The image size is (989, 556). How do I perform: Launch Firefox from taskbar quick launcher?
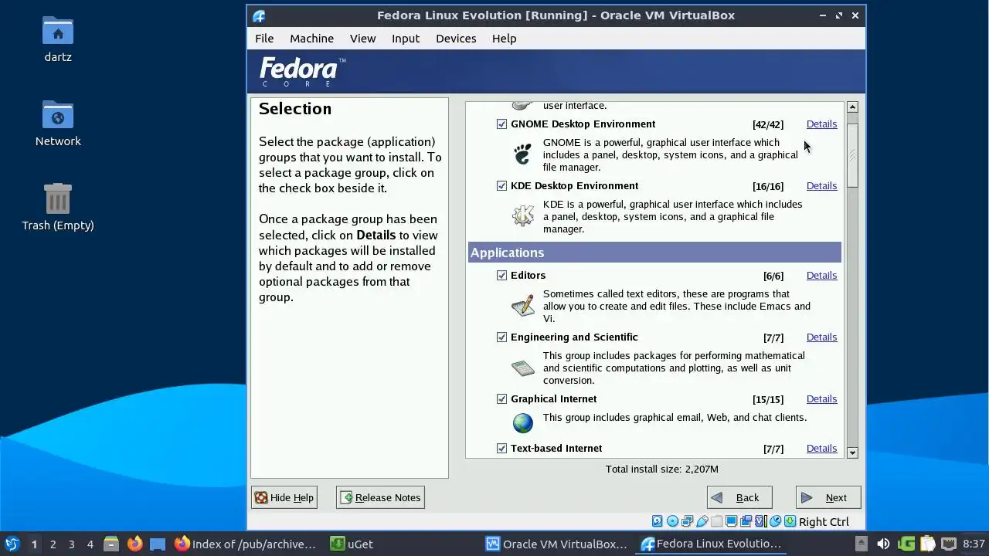[134, 544]
